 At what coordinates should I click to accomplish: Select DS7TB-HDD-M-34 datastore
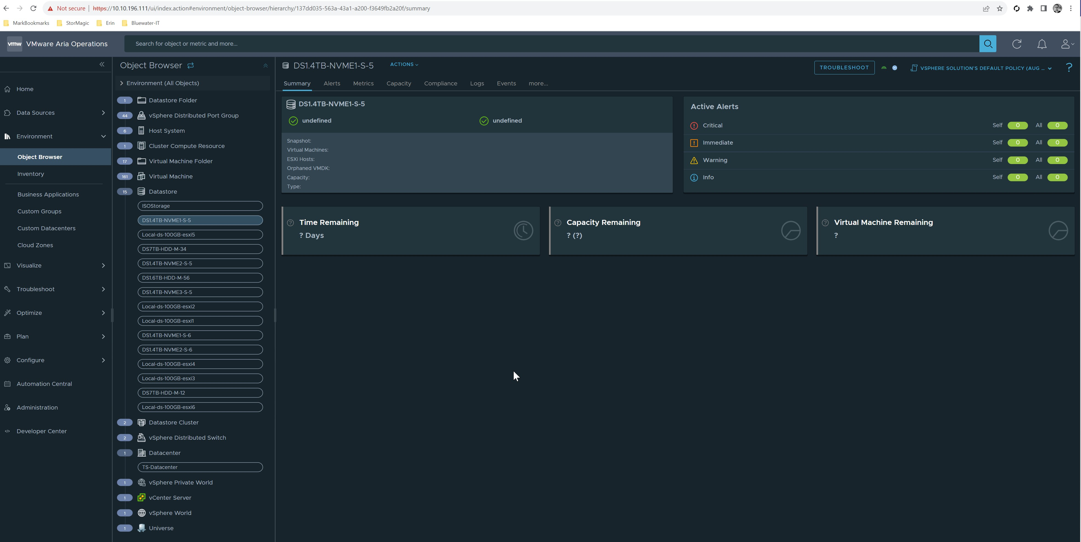point(200,249)
